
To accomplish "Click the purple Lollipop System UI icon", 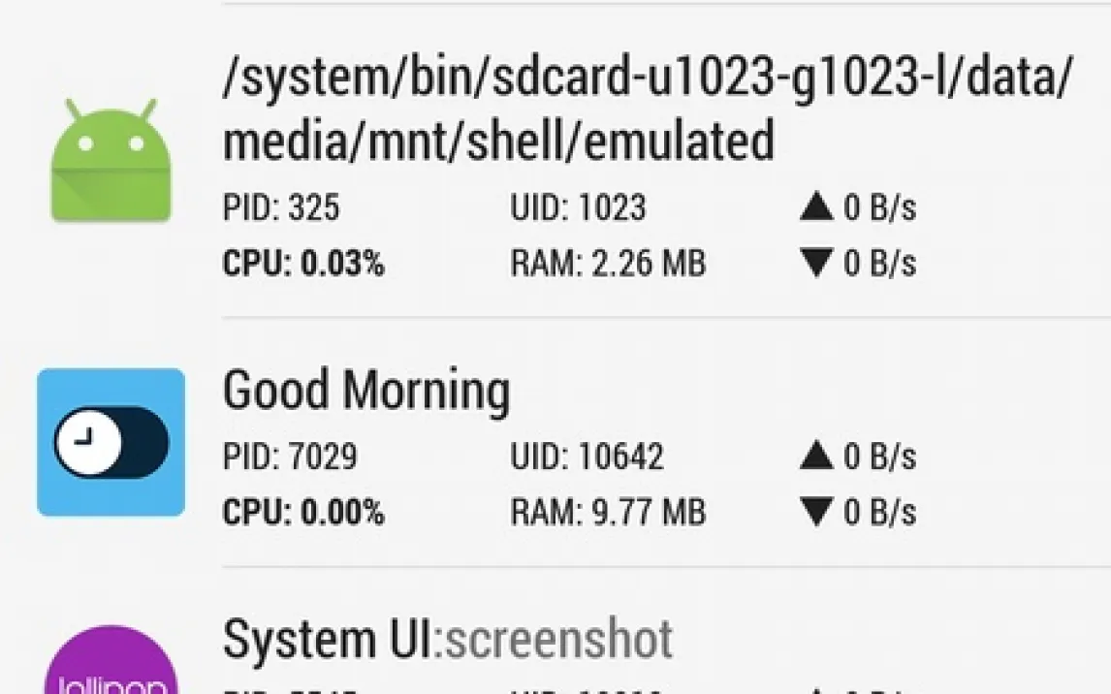I will point(111,664).
